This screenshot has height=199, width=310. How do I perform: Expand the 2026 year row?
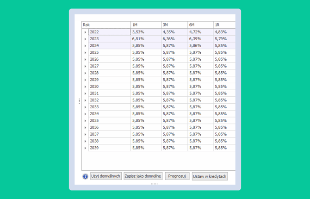click(85, 59)
